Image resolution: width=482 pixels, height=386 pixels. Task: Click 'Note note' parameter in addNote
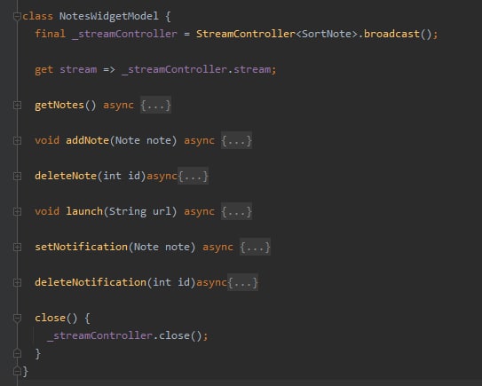point(143,140)
